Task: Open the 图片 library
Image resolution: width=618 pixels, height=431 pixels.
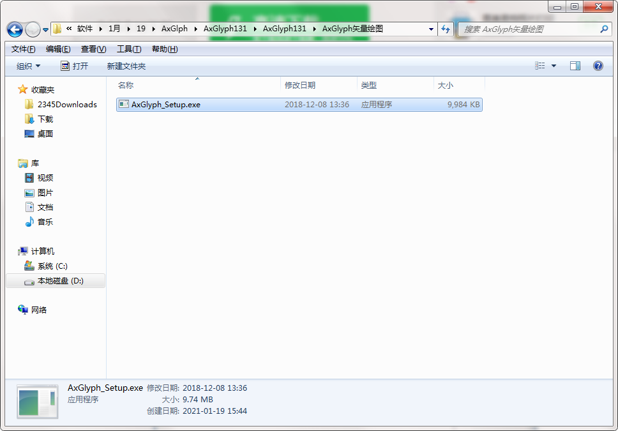Action: tap(45, 192)
